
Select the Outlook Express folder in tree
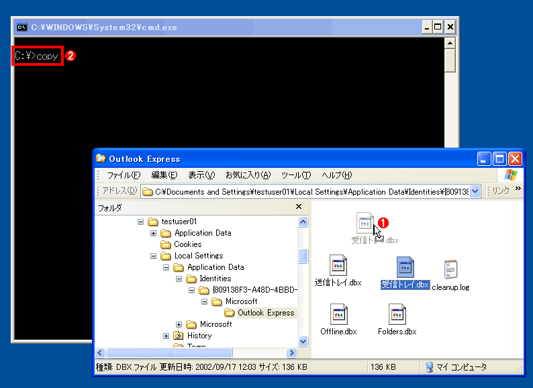pos(266,313)
